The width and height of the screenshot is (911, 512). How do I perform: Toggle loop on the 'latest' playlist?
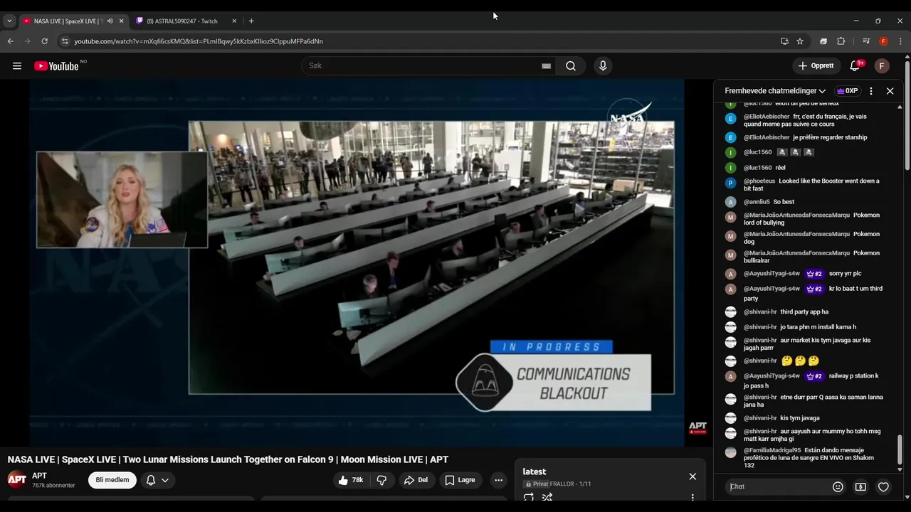coord(529,498)
